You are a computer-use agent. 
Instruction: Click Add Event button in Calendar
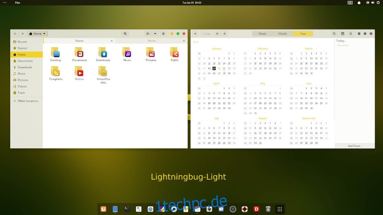(x=355, y=146)
